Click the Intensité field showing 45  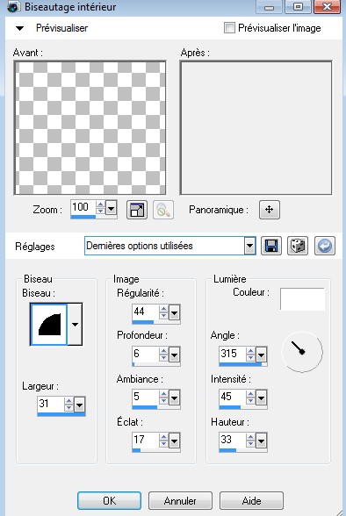[x=232, y=398]
